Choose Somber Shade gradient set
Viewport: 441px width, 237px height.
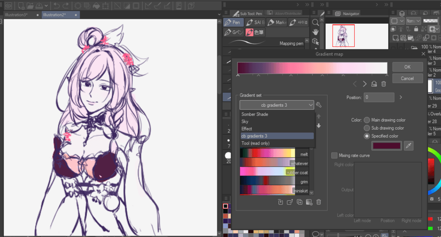pos(277,114)
